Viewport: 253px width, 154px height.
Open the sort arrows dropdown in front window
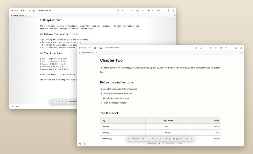pos(96,48)
